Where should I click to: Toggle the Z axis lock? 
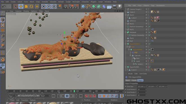pos(54,6)
